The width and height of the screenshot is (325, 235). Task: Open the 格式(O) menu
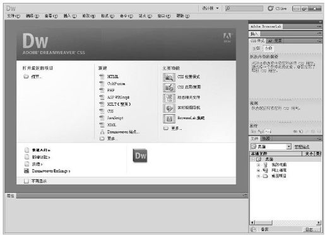(x=108, y=16)
